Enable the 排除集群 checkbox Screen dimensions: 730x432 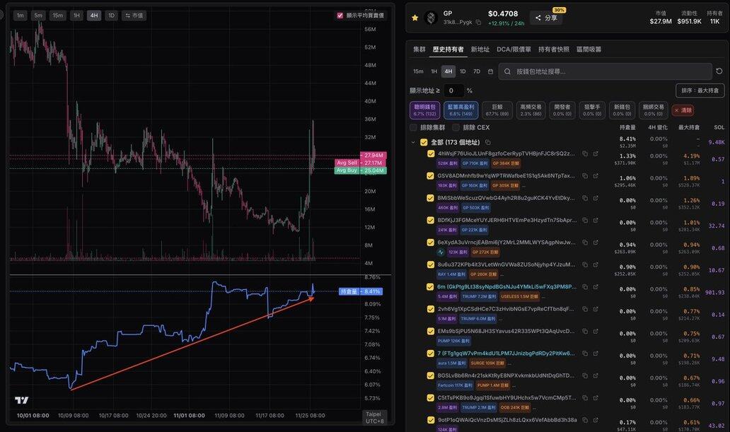(414, 127)
